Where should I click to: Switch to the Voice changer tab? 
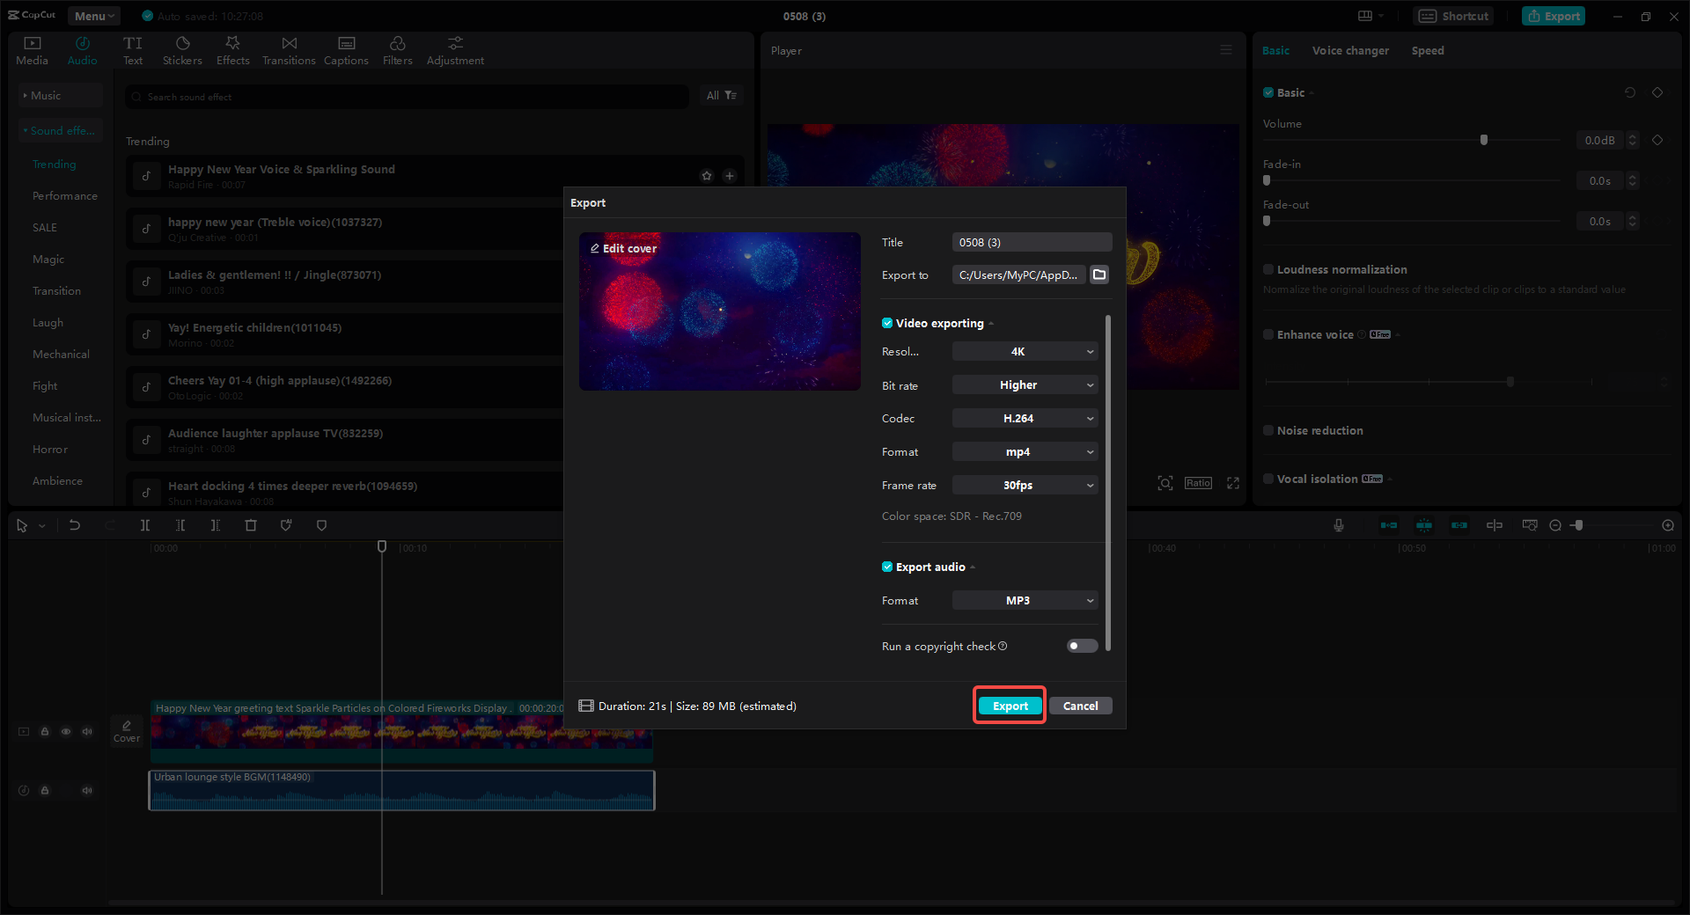tap(1349, 50)
